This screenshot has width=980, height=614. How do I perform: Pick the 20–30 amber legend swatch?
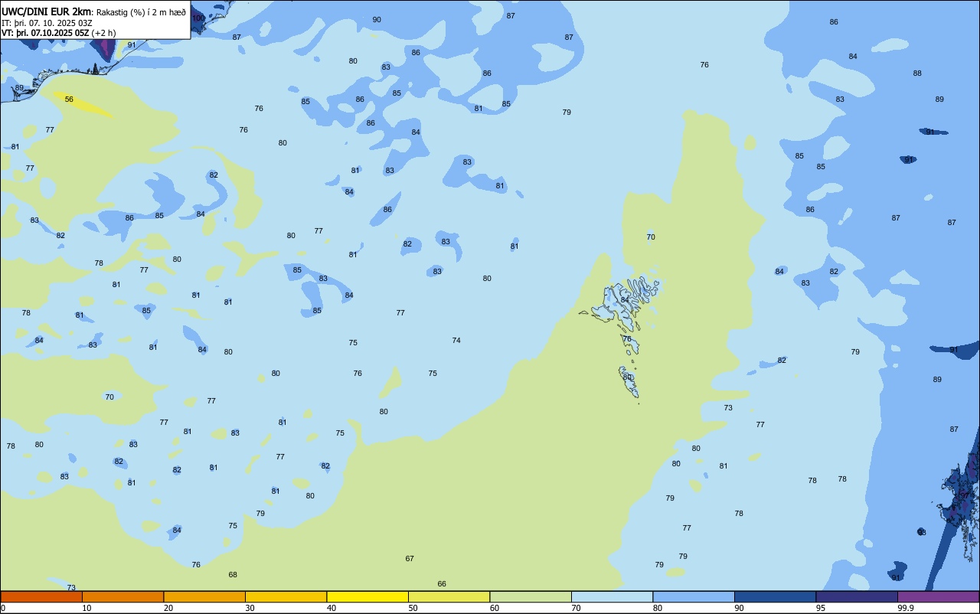(x=204, y=596)
